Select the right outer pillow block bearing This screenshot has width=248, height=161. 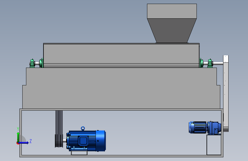tap(210, 63)
